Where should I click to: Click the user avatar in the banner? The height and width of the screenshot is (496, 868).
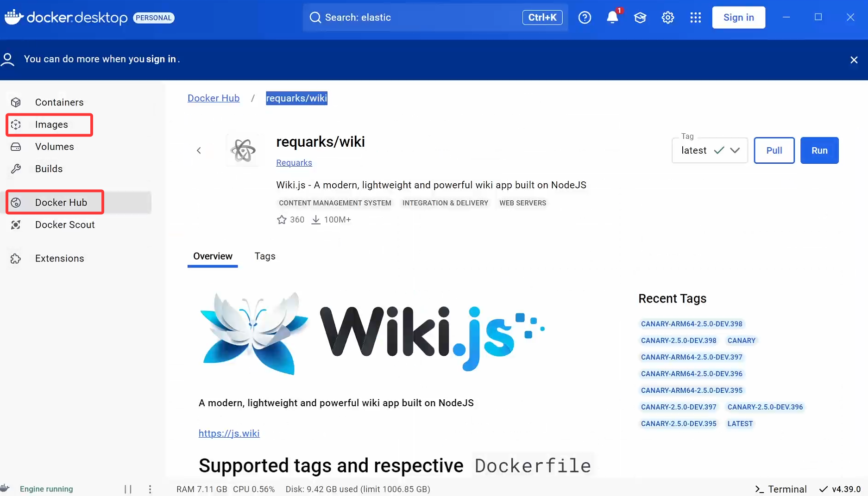click(x=7, y=59)
